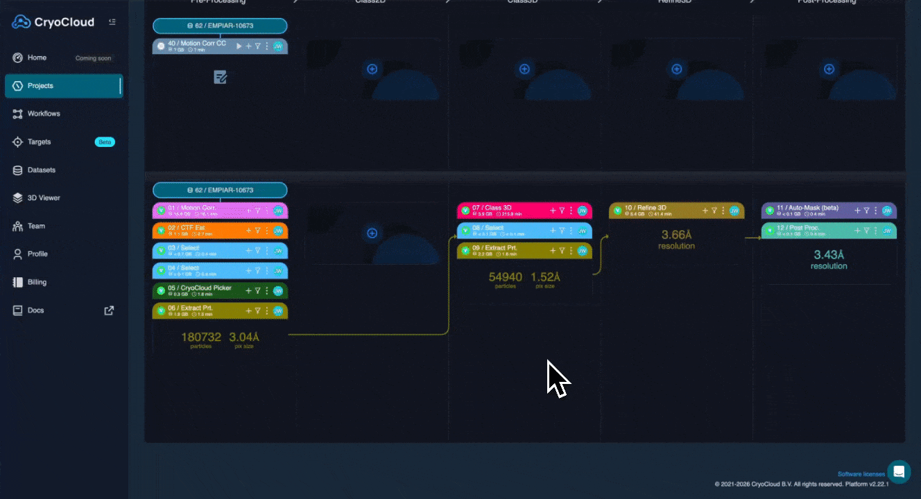Open three-dot menu on 06 / Extract Prt.

coord(266,311)
